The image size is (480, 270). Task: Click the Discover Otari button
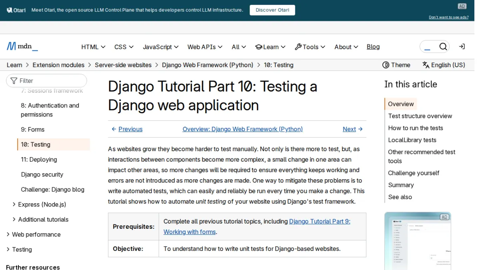pyautogui.click(x=272, y=10)
